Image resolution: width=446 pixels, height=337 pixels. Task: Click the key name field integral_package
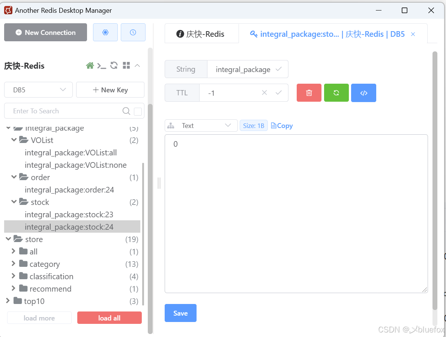coord(248,69)
